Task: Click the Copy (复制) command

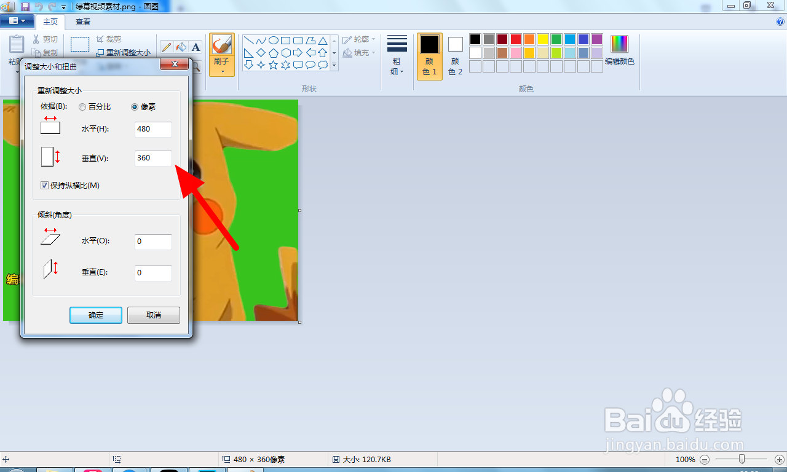Action: [x=45, y=53]
